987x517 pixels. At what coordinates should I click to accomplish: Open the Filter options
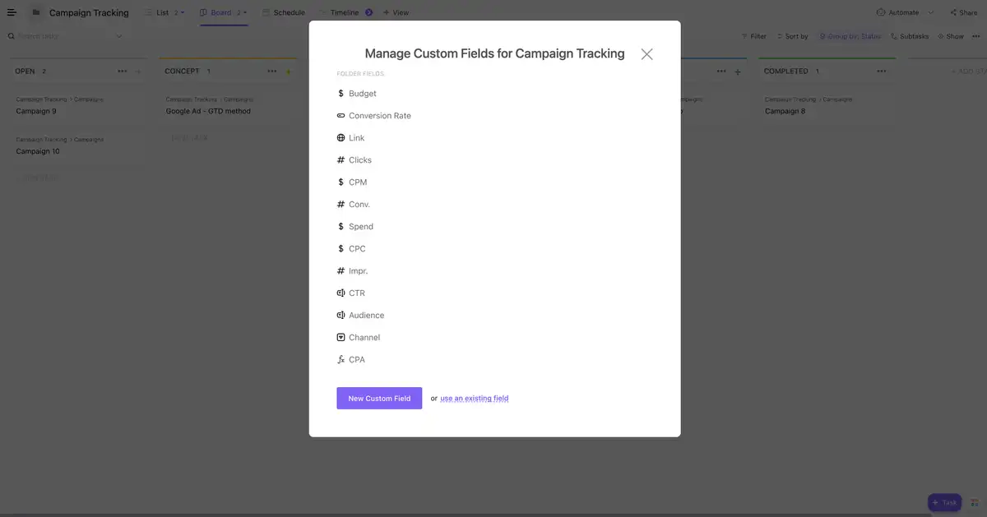[x=753, y=36]
